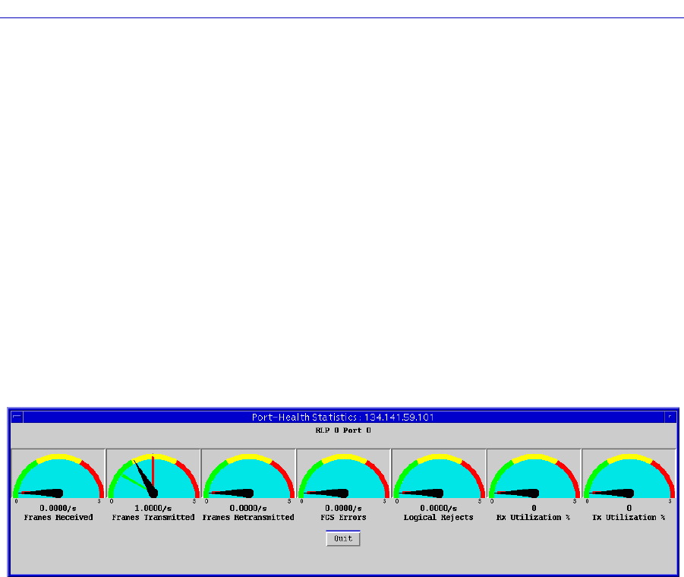The width and height of the screenshot is (684, 577).
Task: Click the 1.0000/s rate readout
Action: point(153,508)
